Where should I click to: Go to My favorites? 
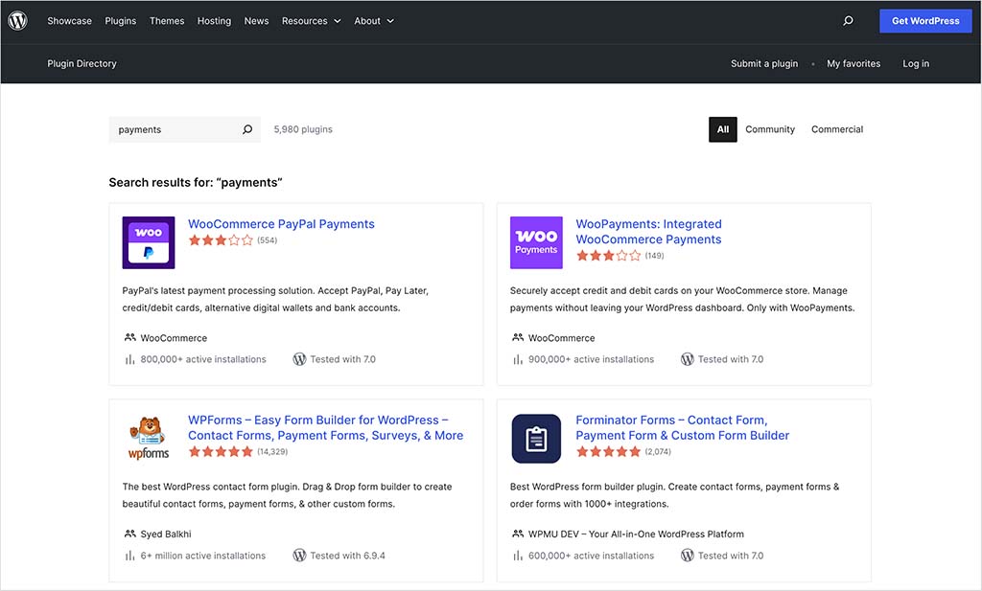pyautogui.click(x=853, y=63)
